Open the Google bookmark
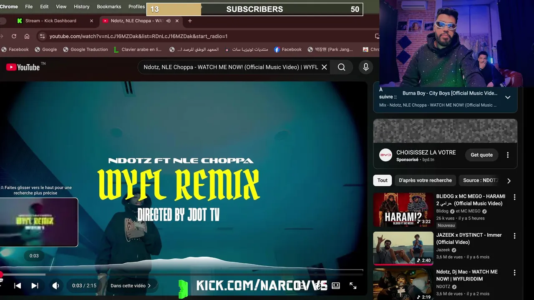This screenshot has width=534, height=300. click(x=46, y=49)
